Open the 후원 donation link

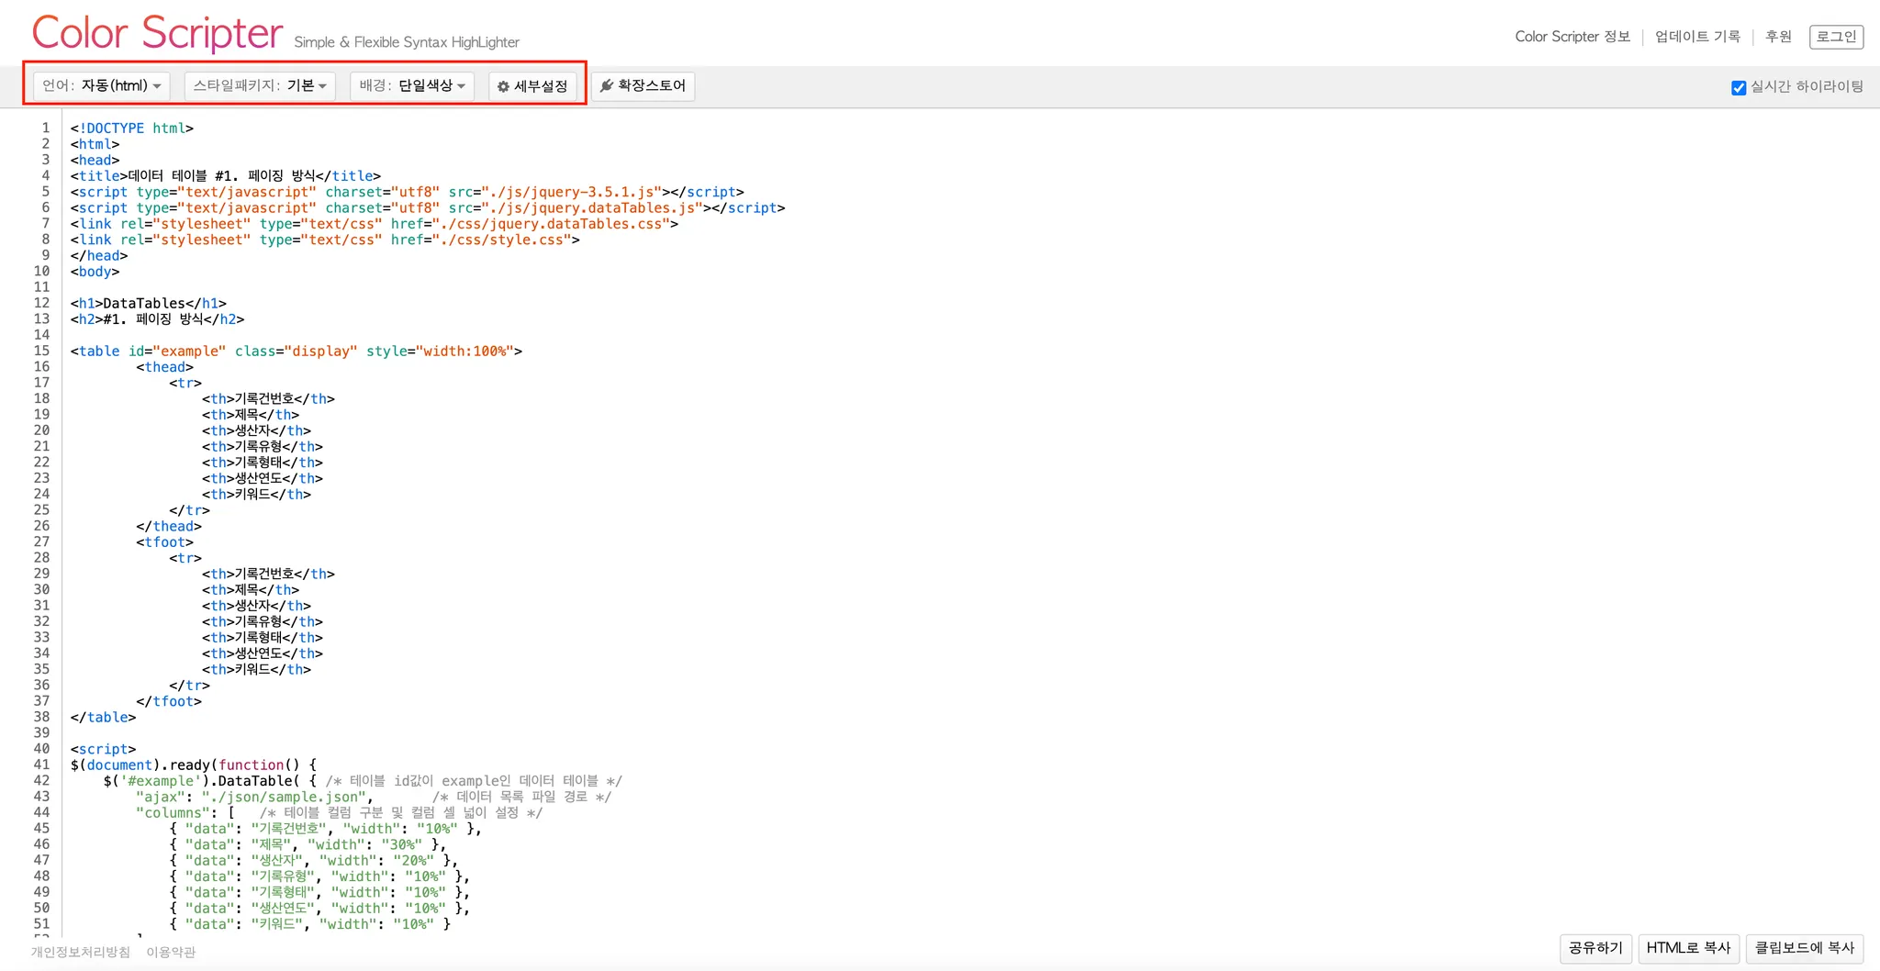1778,37
